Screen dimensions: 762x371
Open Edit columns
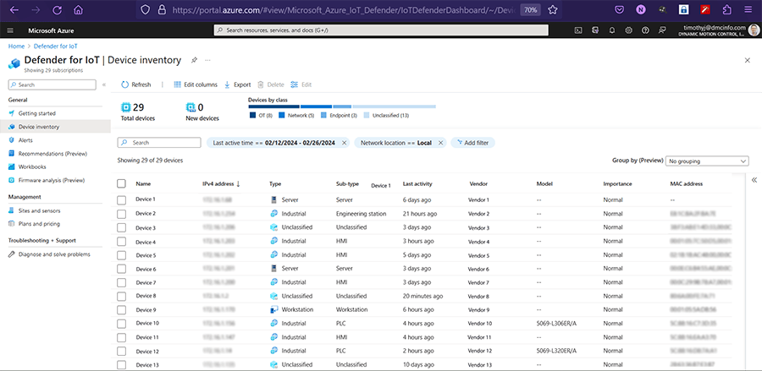196,85
